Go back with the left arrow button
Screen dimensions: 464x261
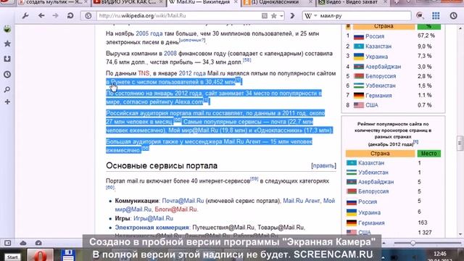pos(41,16)
